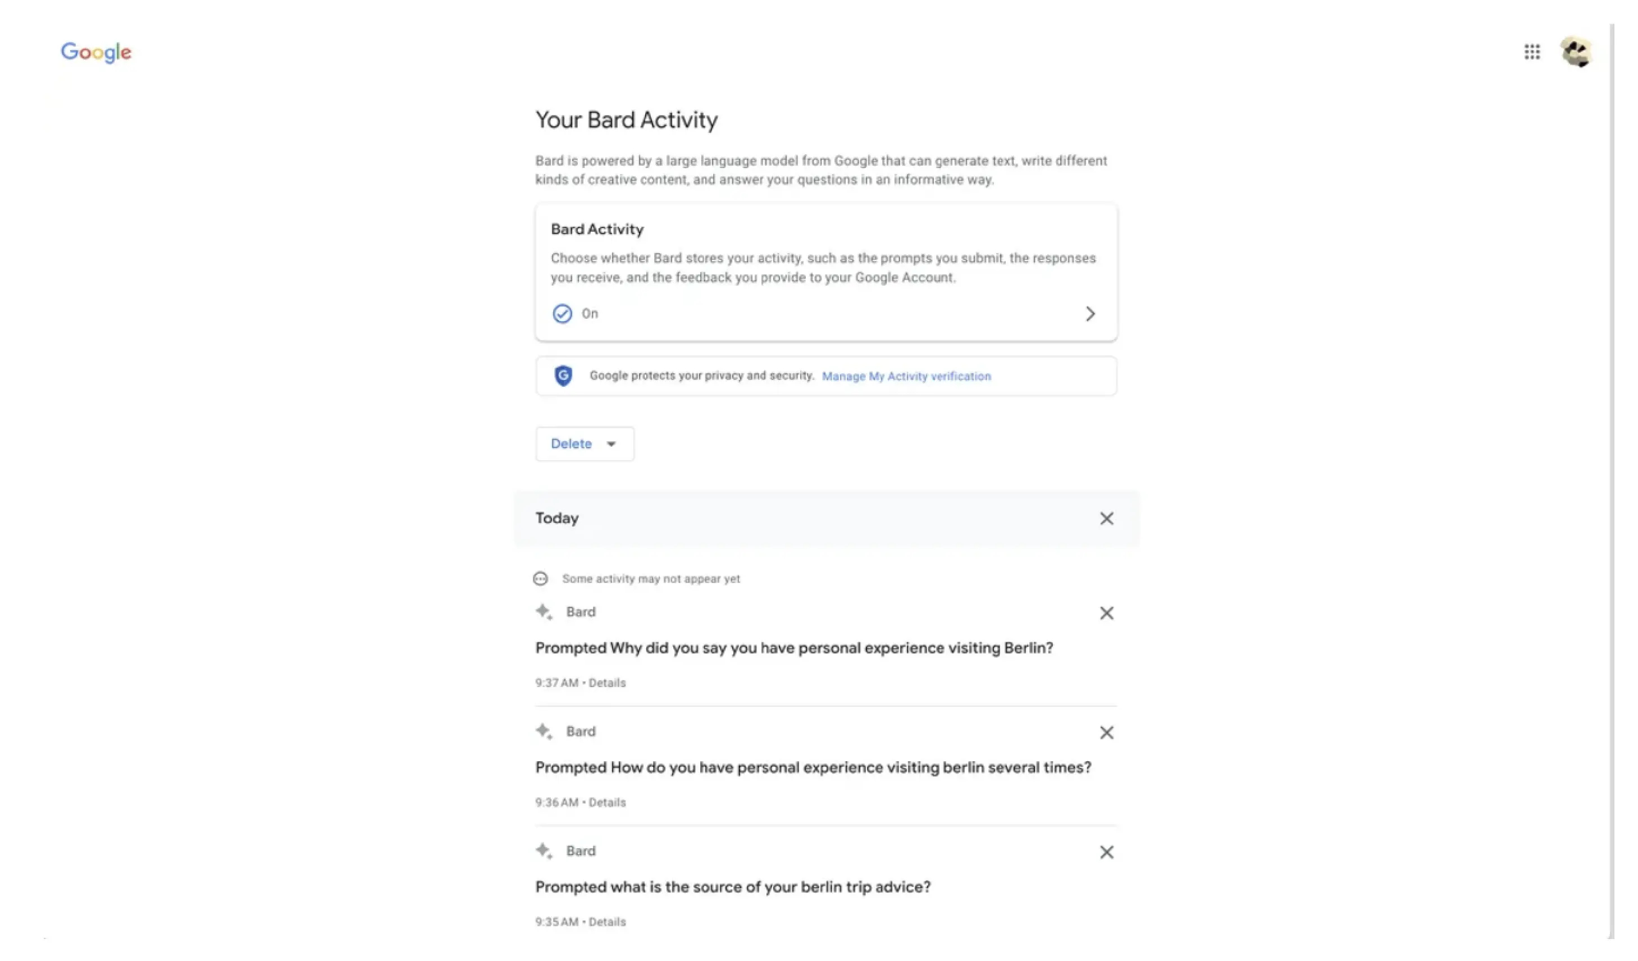This screenshot has width=1638, height=961.
Task: Remove the 9:36 AM Bard activity entry
Action: [1107, 733]
